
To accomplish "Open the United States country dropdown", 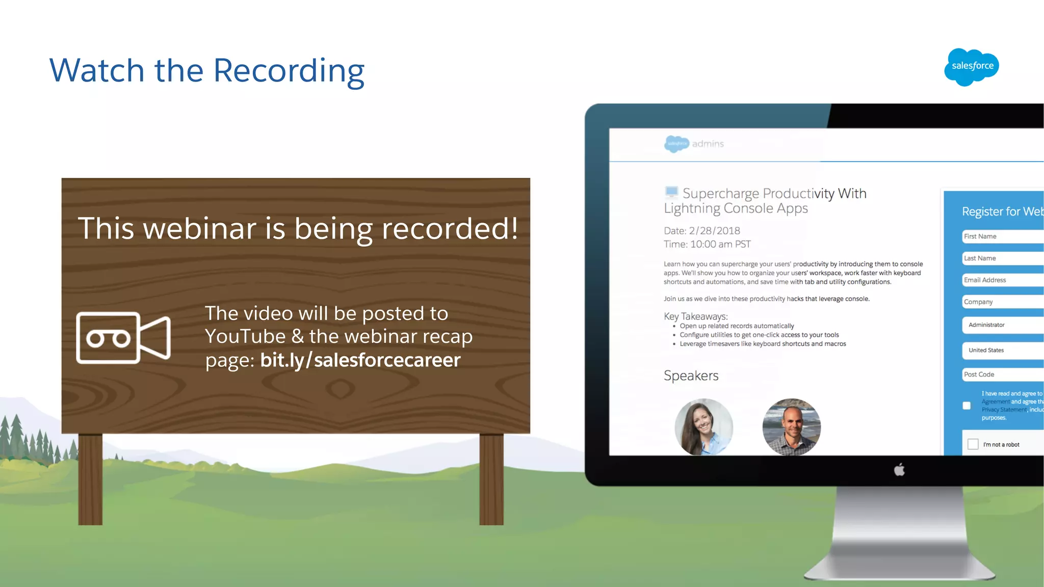I will tap(1003, 351).
